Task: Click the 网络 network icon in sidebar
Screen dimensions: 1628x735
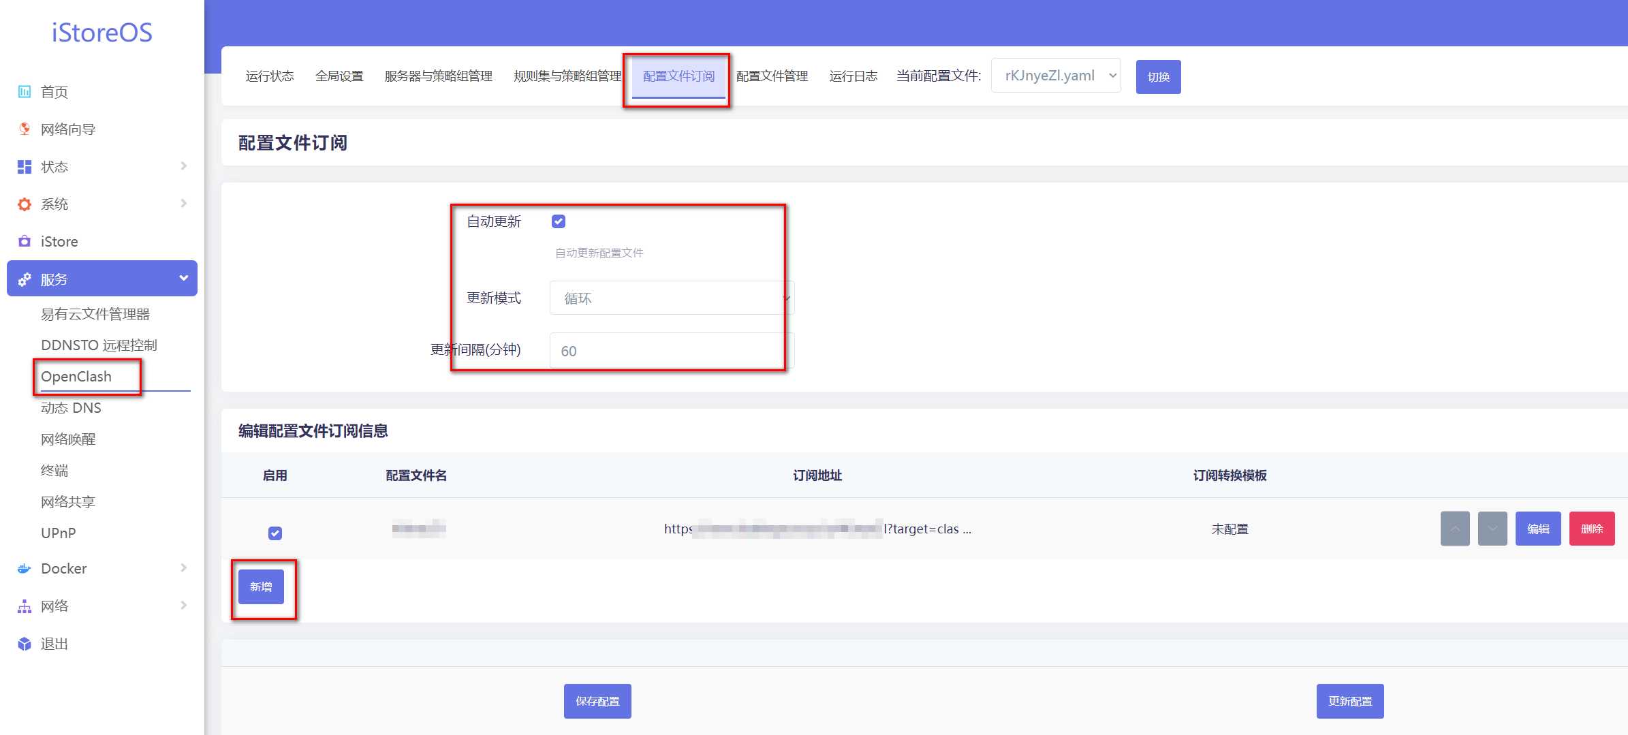Action: tap(24, 606)
